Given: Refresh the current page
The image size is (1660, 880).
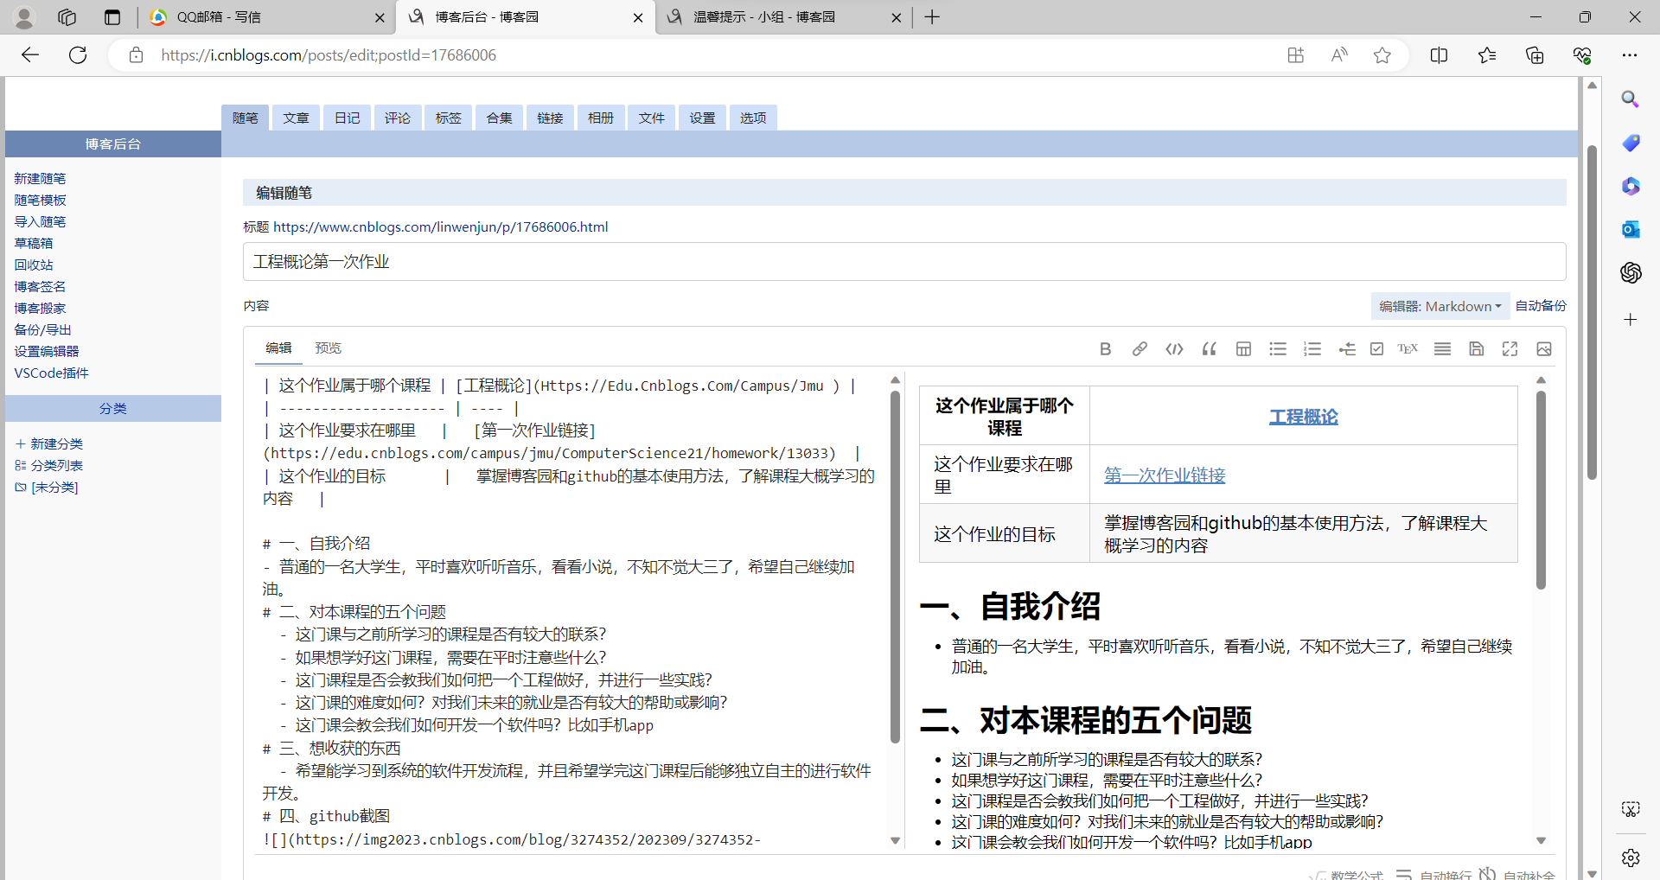Looking at the screenshot, I should pos(78,55).
